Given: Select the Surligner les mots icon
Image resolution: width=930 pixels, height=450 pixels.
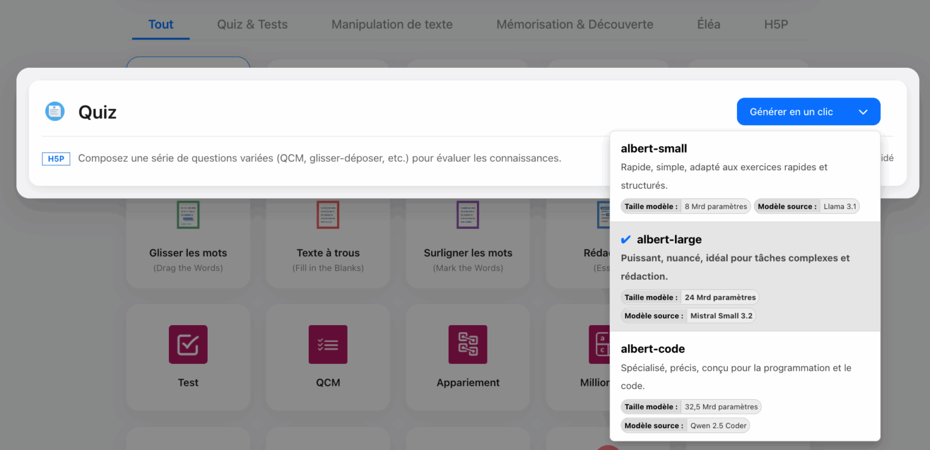Looking at the screenshot, I should (x=467, y=214).
